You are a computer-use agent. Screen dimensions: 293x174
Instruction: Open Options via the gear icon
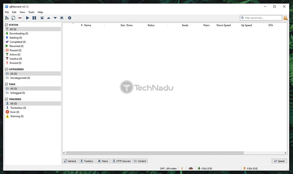click(x=69, y=18)
